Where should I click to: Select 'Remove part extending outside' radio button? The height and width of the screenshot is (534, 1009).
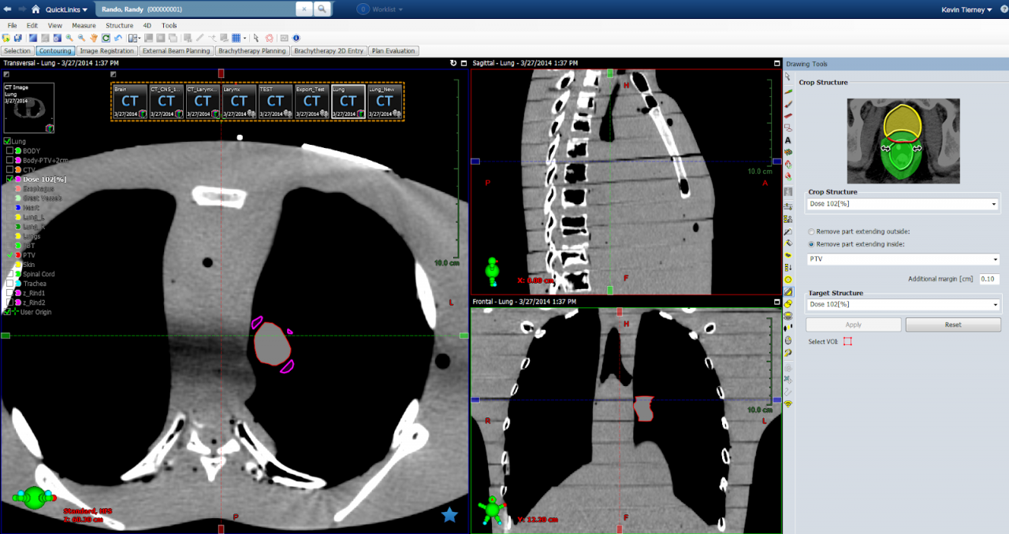[812, 232]
